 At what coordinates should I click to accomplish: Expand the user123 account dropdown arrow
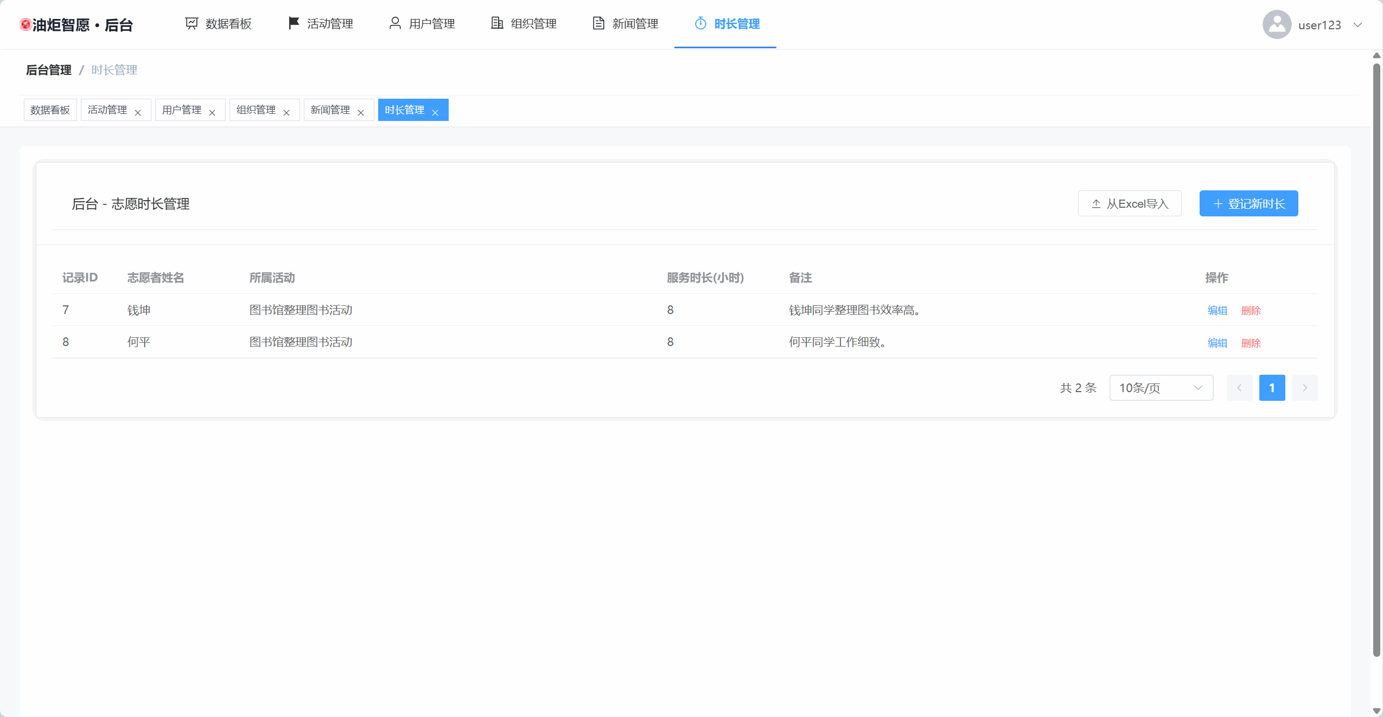tap(1357, 25)
